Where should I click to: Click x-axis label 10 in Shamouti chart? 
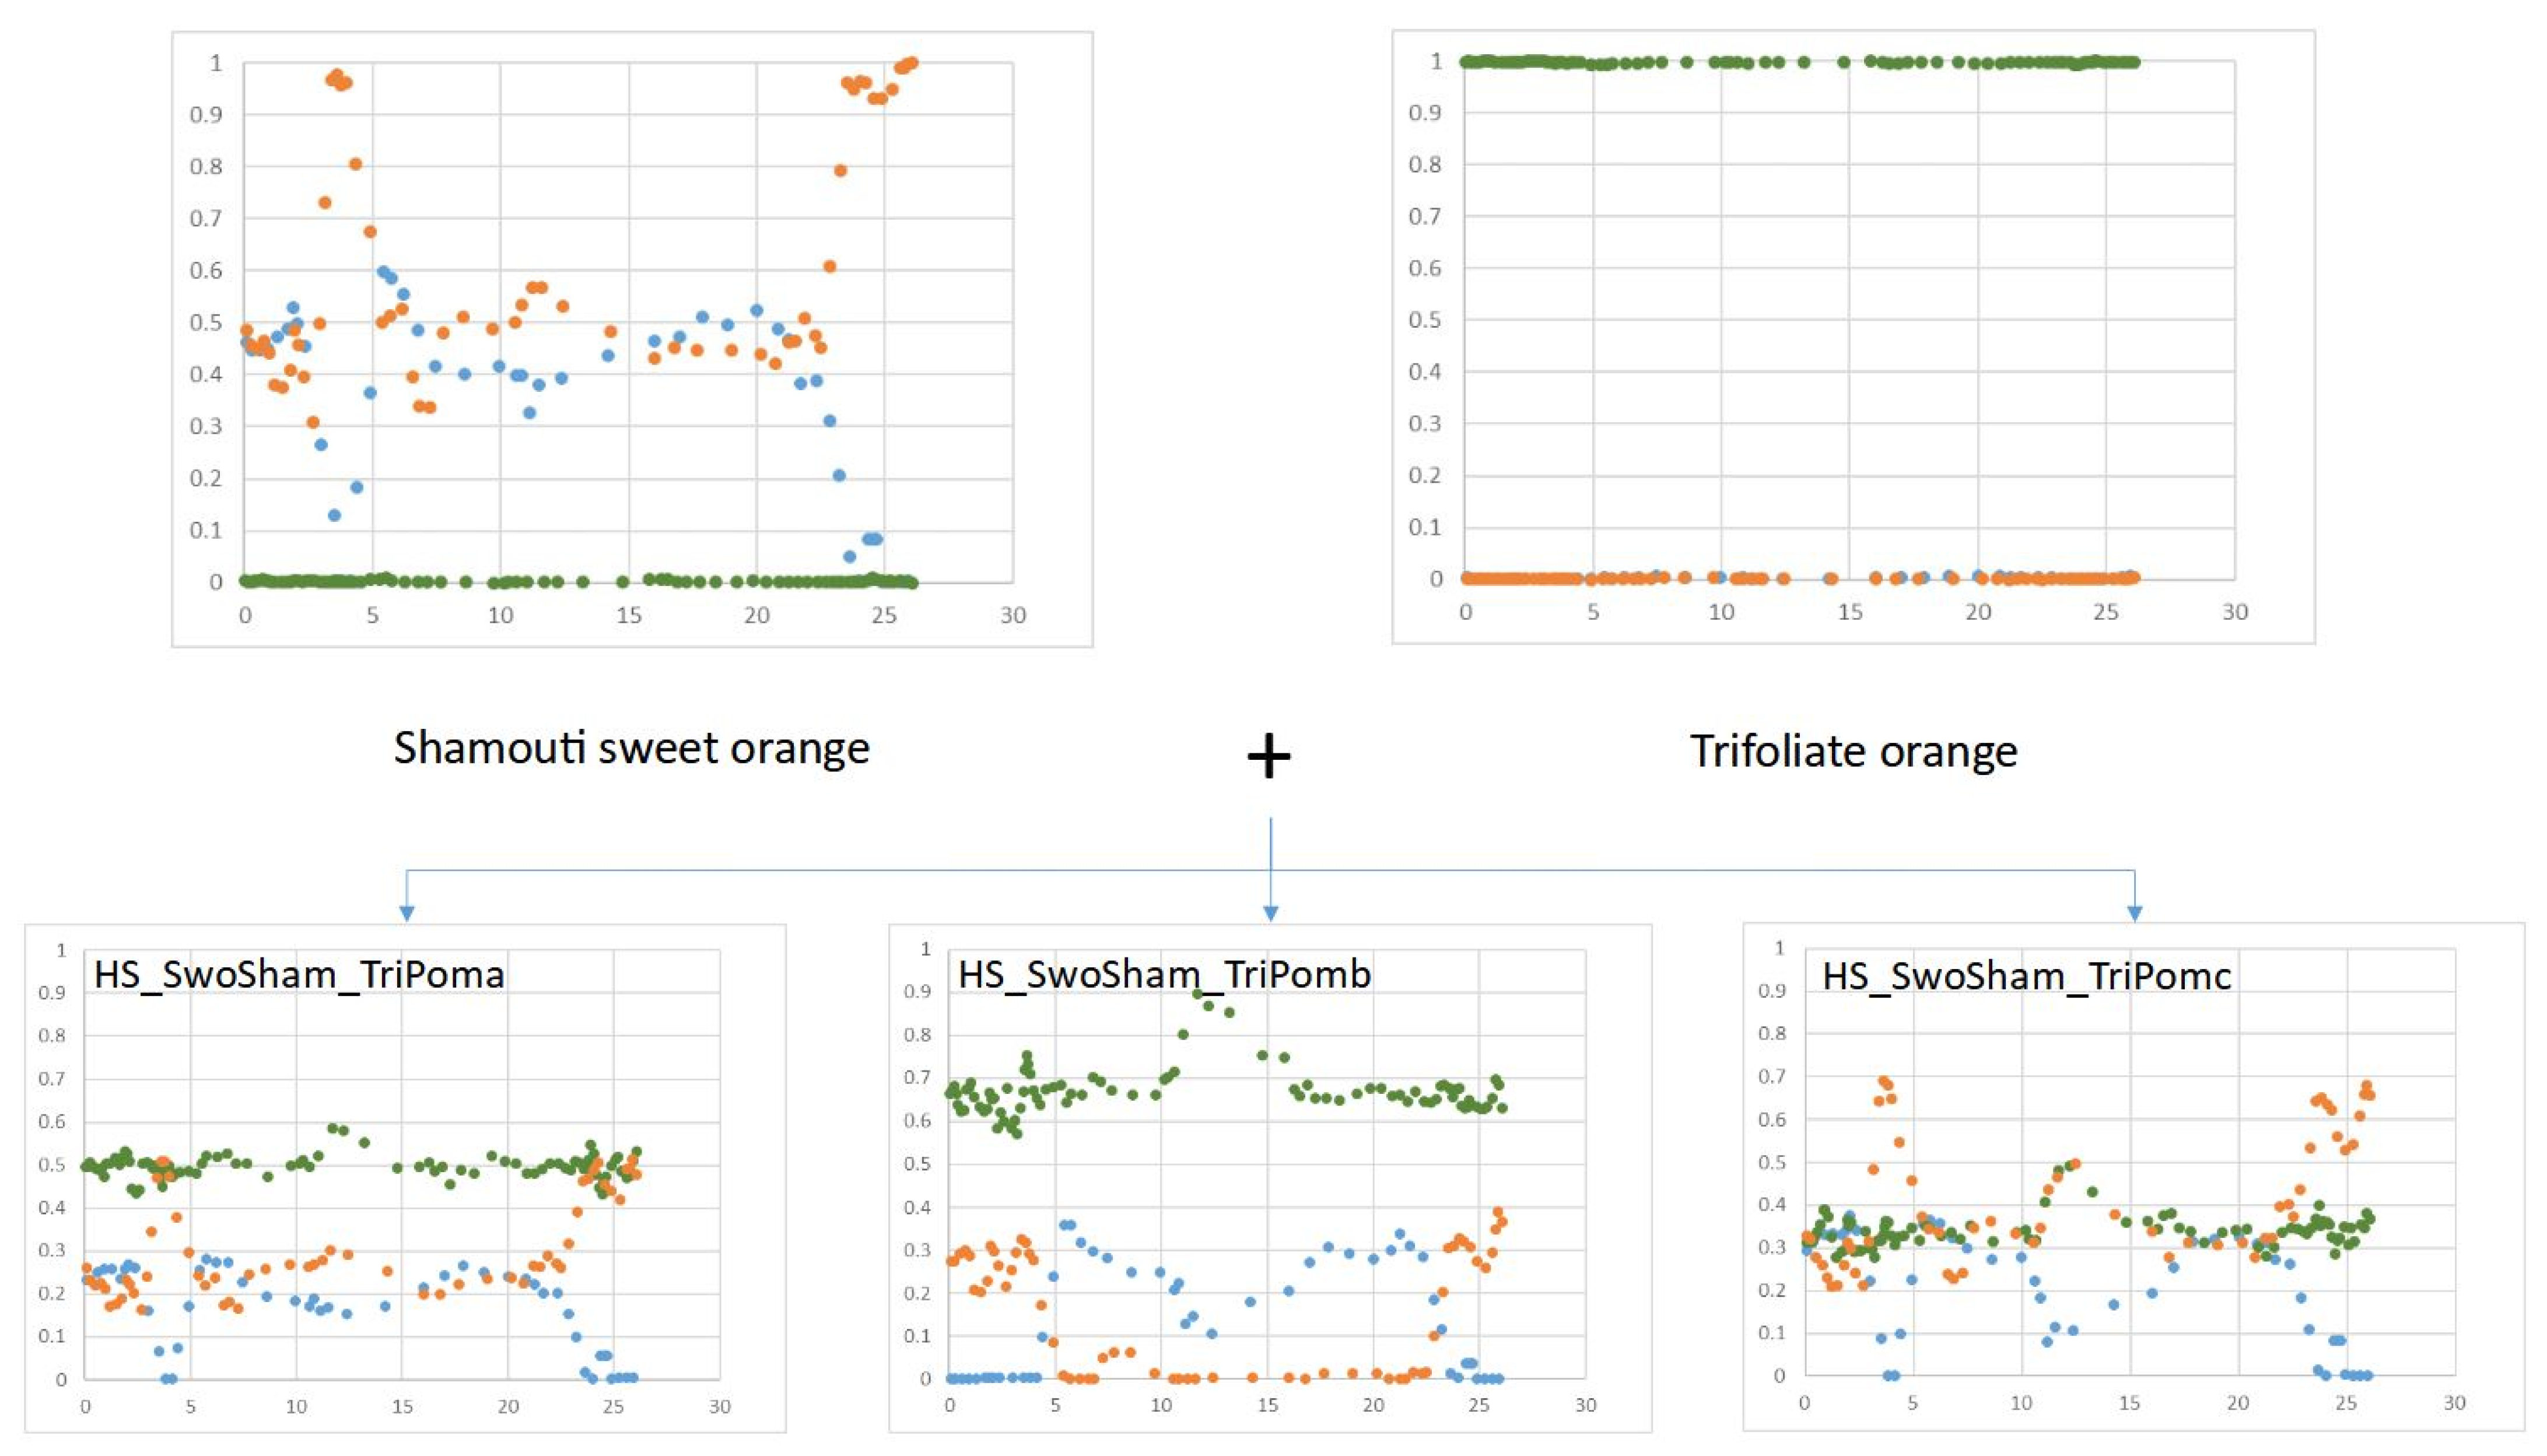coord(500,615)
